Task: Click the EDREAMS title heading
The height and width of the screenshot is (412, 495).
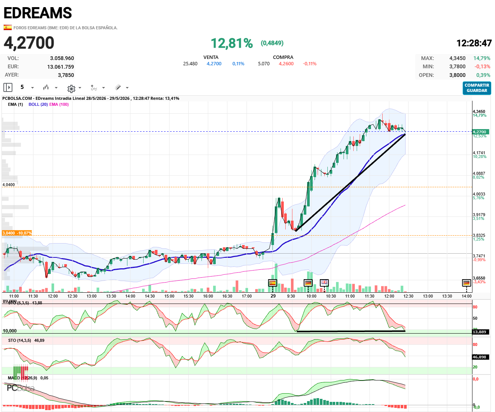Action: [x=38, y=13]
